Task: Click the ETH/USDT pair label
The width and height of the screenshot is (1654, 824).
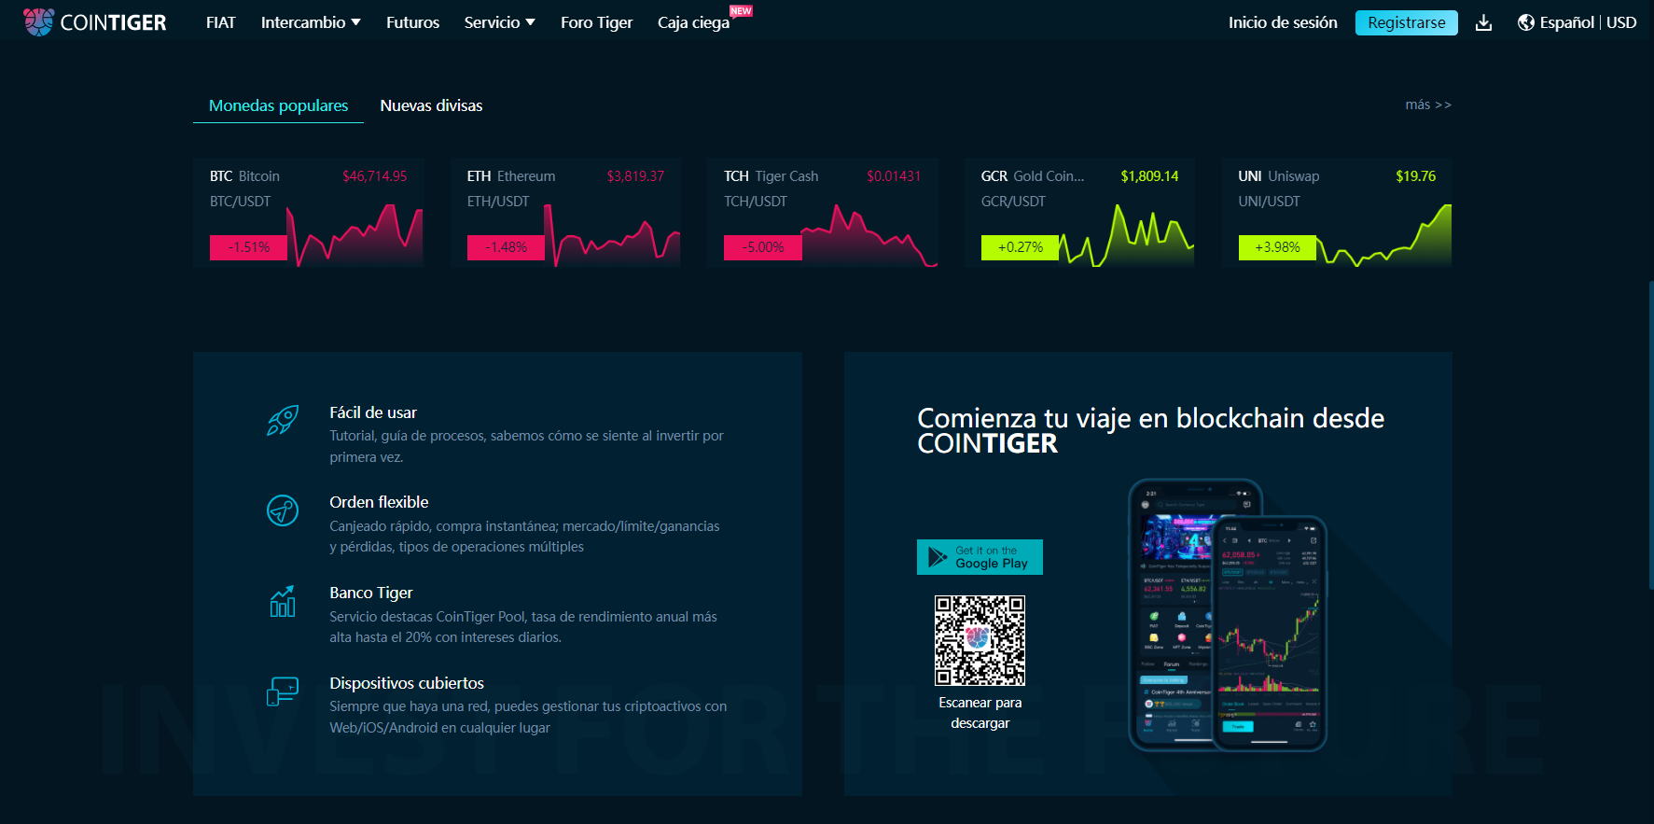Action: [x=498, y=201]
